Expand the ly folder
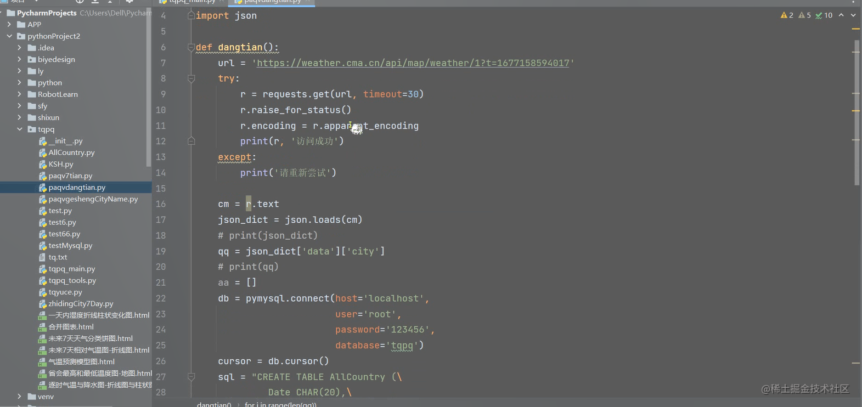862x407 pixels. click(x=20, y=71)
